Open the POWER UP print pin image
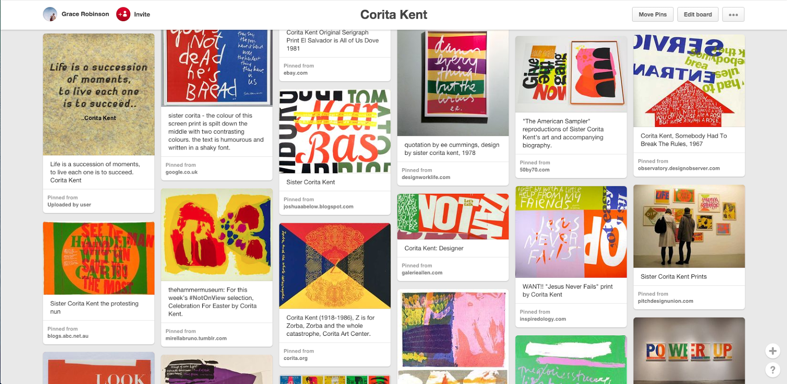Screen dimensions: 787x384 (x=689, y=351)
